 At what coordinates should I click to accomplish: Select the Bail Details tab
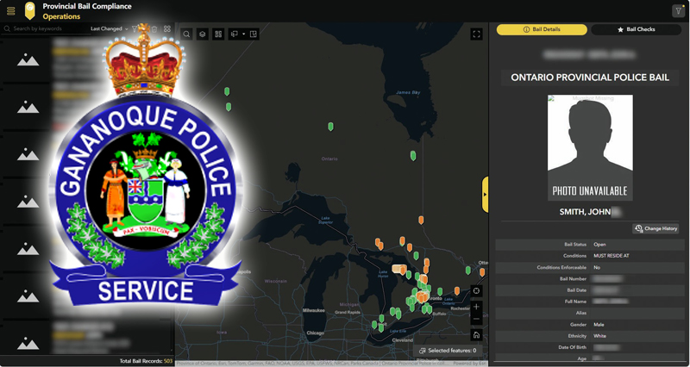click(542, 29)
